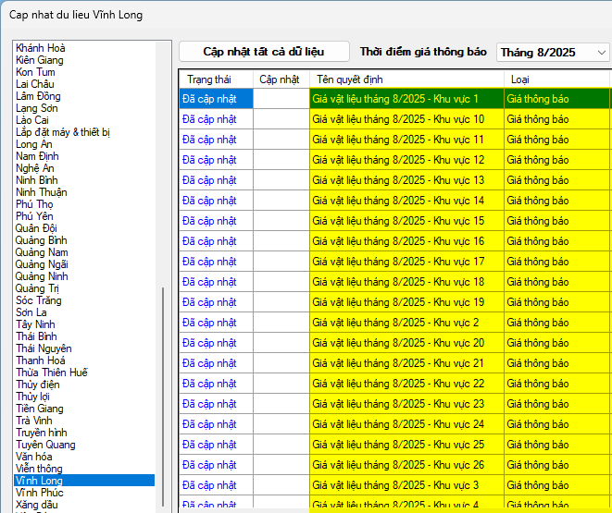
Task: Click the 'Tên quyết định' column header
Action: (350, 79)
